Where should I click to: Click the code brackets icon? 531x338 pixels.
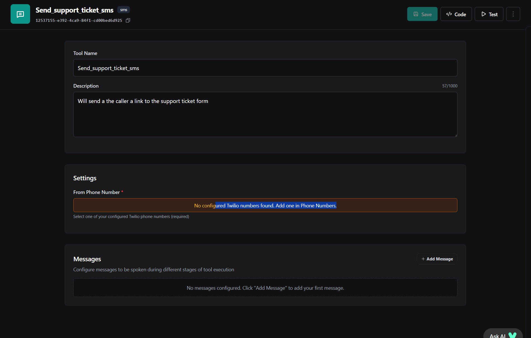pyautogui.click(x=449, y=14)
